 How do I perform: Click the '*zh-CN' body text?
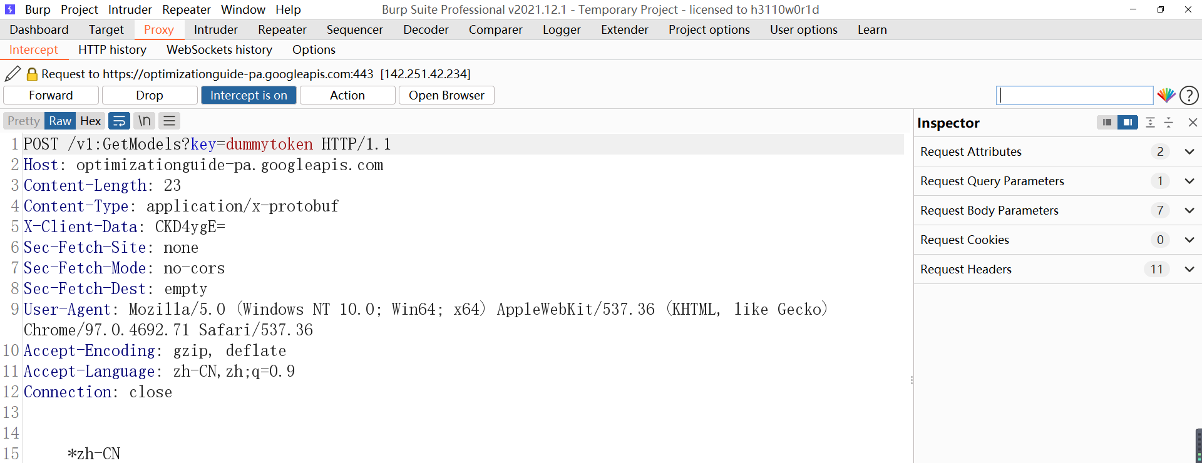94,454
